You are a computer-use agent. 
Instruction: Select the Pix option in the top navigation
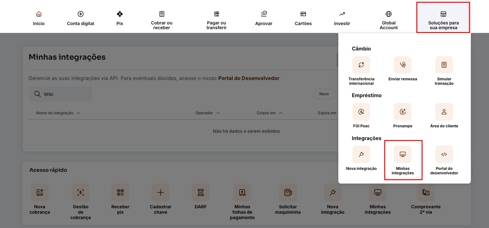coord(119,17)
